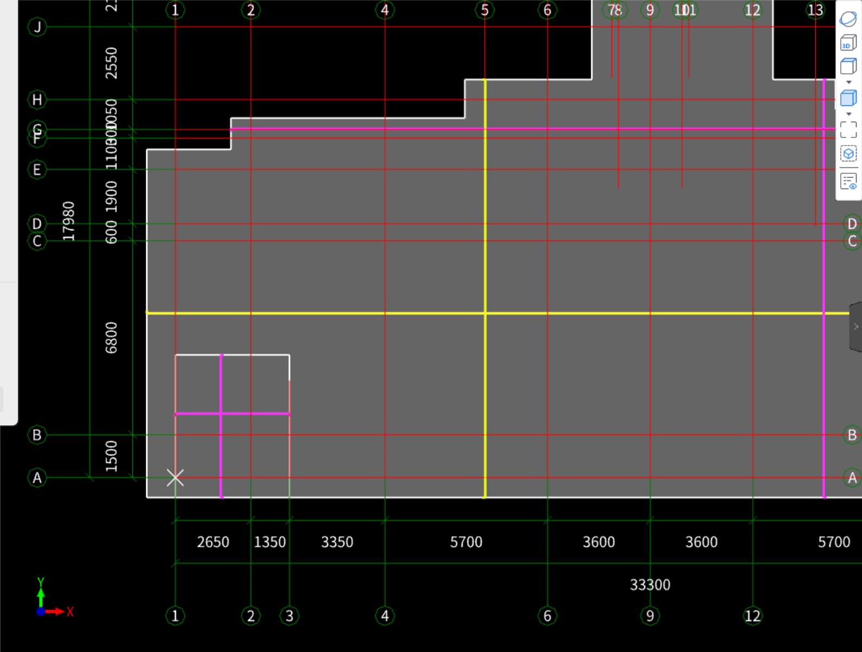
Task: Activate the orbit view rotation tool
Action: [x=848, y=19]
